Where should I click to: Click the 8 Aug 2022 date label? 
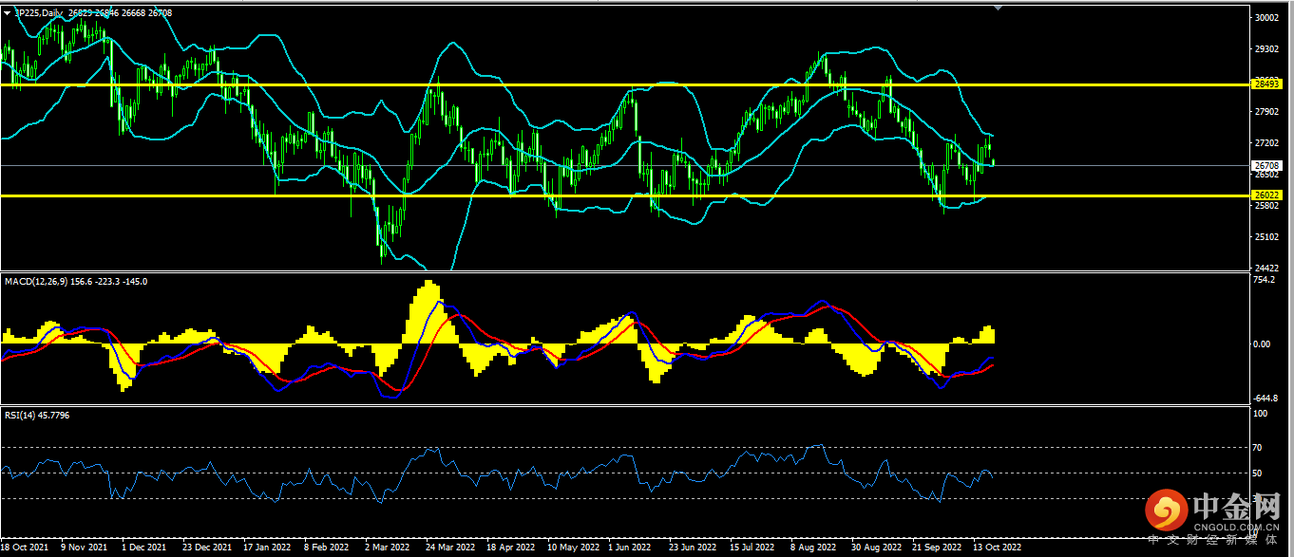pos(813,548)
